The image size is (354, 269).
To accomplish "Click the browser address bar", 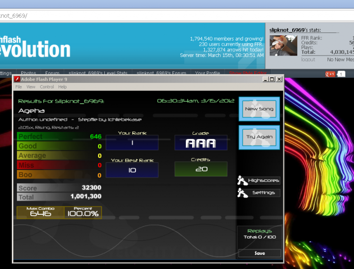I will 177,16.
